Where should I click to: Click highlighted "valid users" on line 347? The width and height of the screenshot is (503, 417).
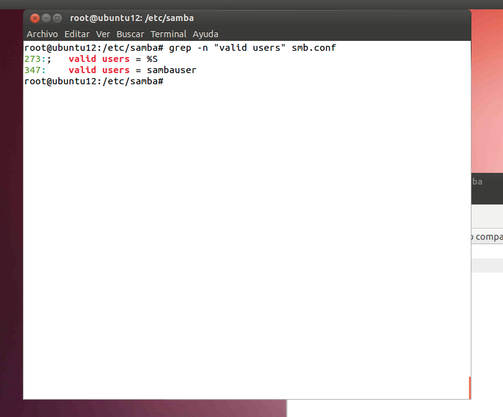[99, 70]
